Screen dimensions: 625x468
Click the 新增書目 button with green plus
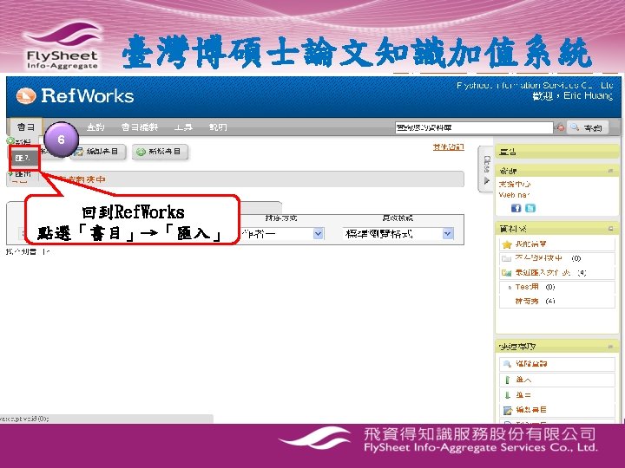pyautogui.click(x=160, y=152)
